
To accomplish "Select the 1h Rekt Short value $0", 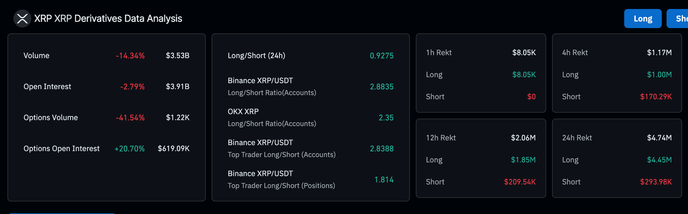I will tap(531, 97).
